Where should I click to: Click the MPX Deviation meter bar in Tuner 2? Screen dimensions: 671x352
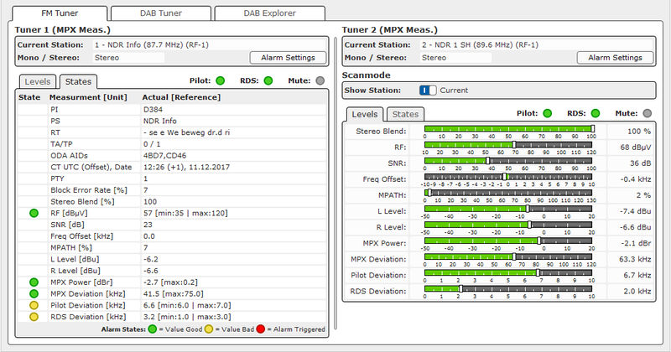pos(508,256)
